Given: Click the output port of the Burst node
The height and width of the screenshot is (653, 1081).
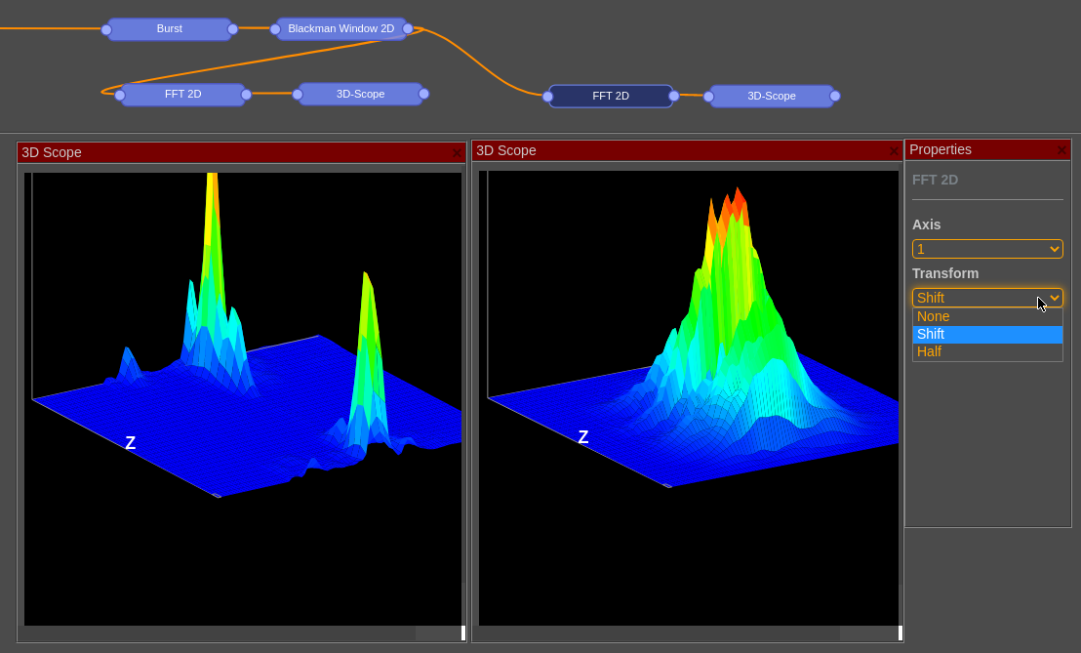Looking at the screenshot, I should (x=232, y=29).
